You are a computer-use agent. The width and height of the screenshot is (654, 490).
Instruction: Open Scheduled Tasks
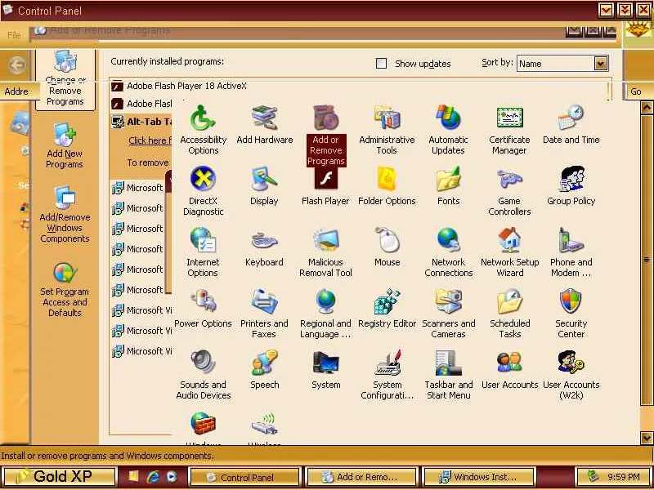coord(509,313)
